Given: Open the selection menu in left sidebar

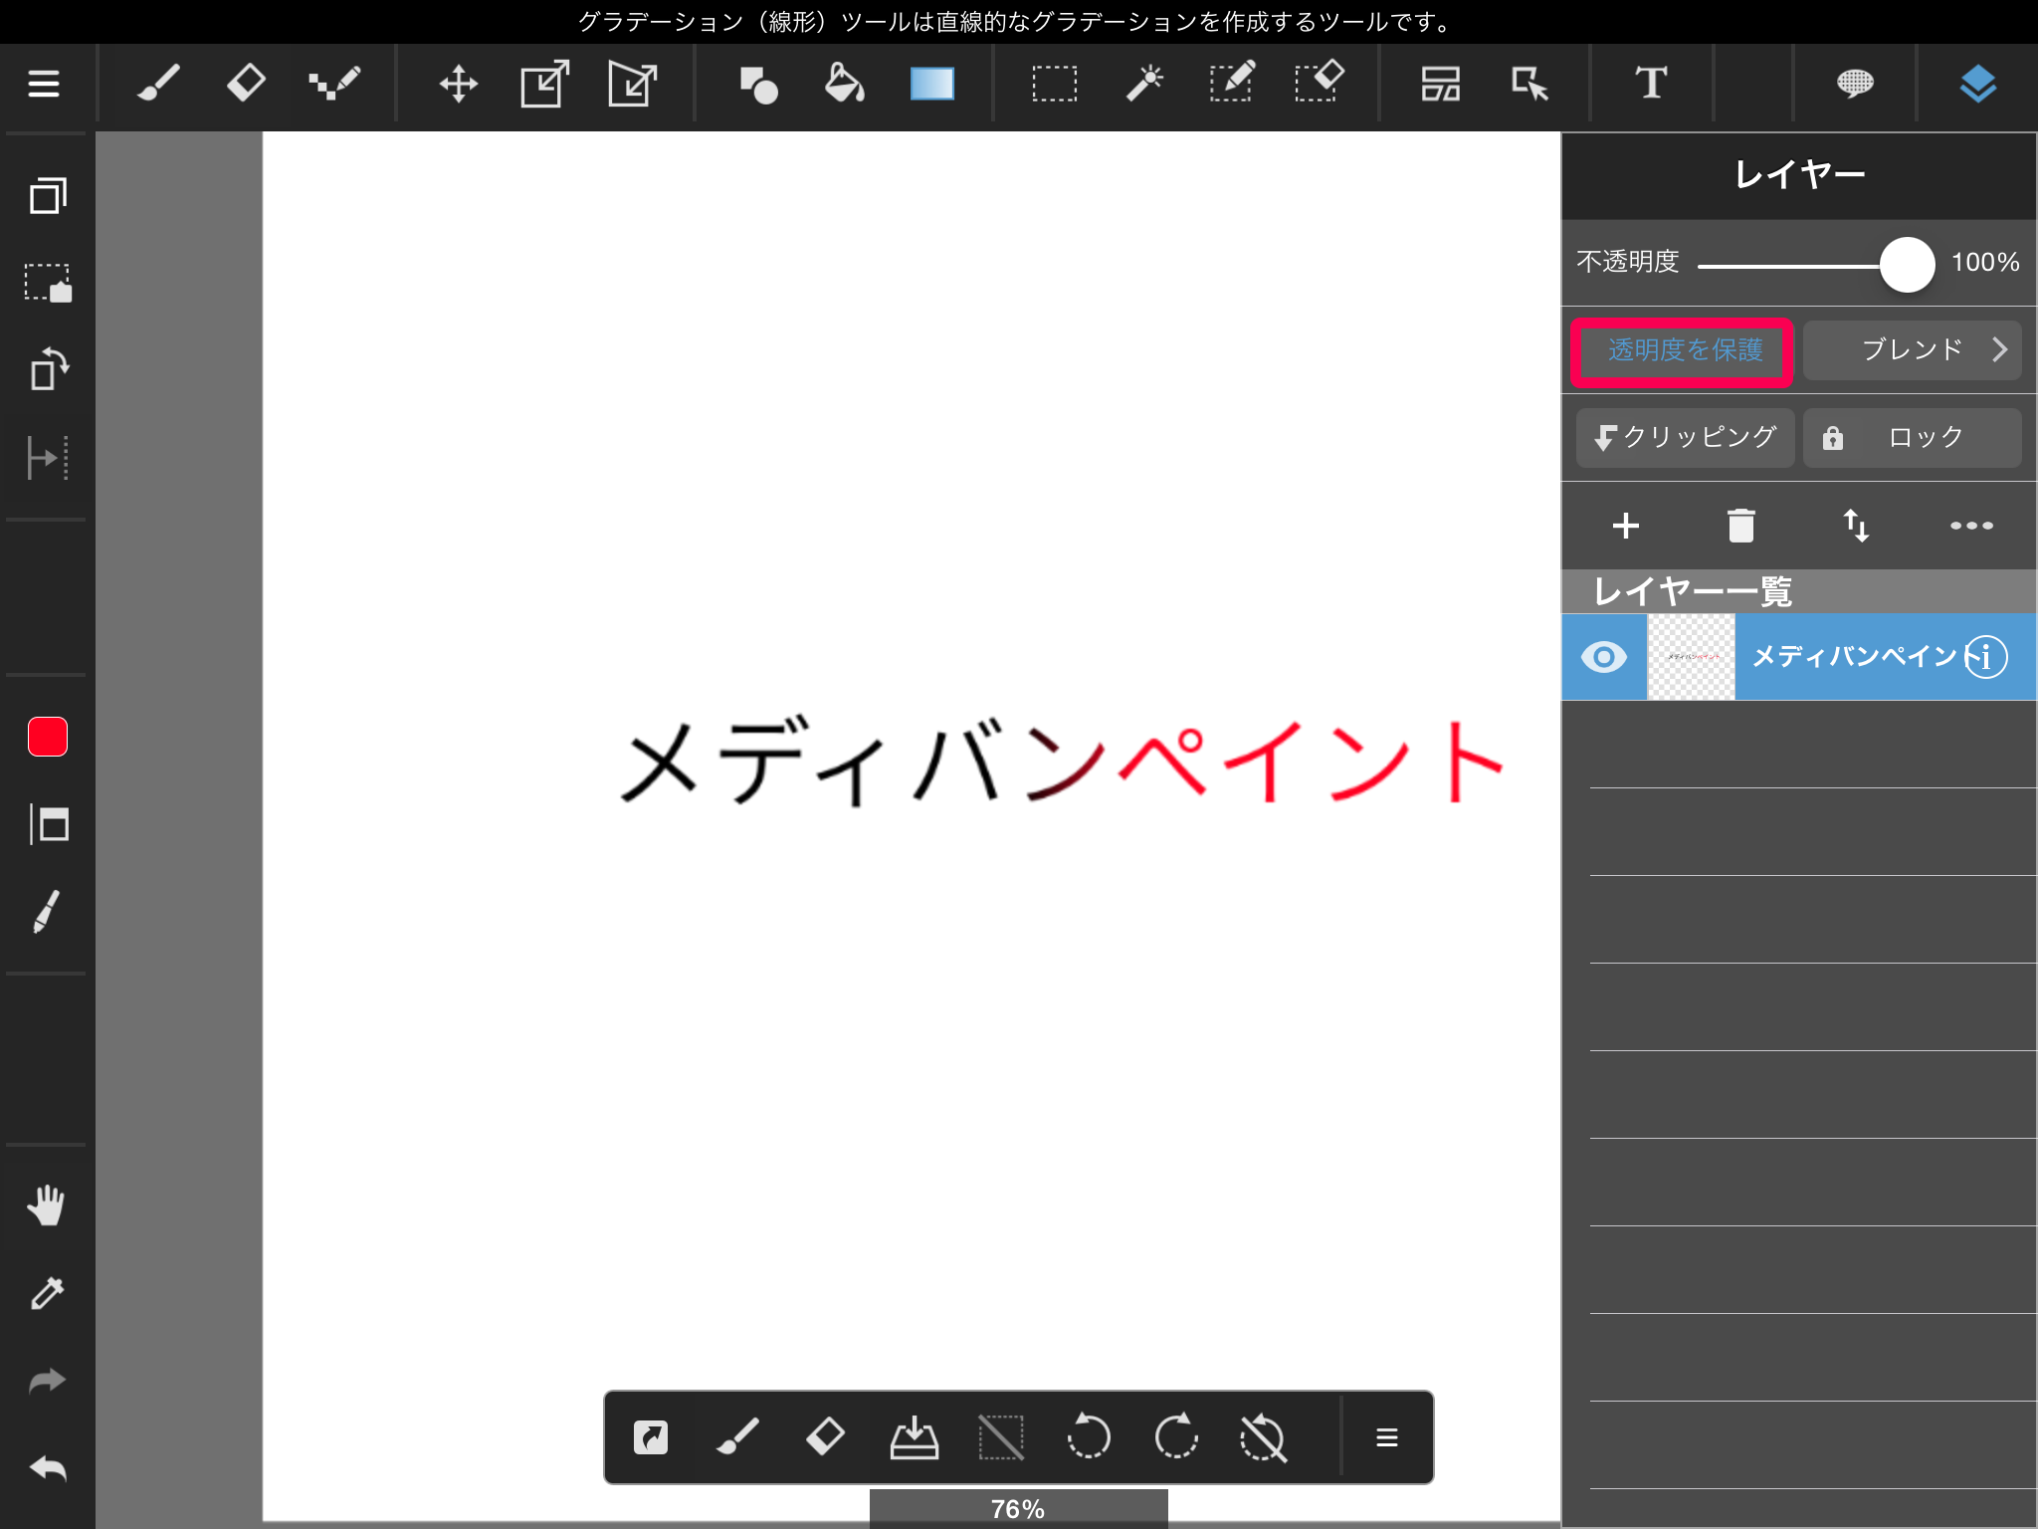Looking at the screenshot, I should click(48, 283).
